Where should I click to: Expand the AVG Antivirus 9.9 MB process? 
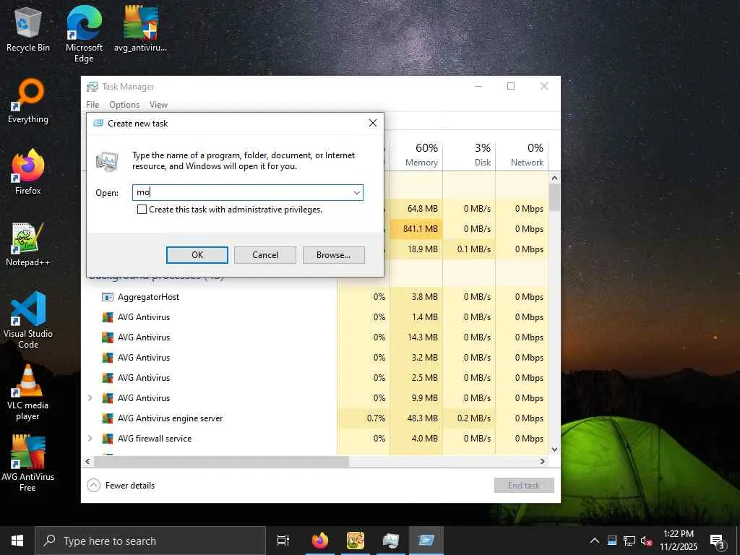(x=90, y=398)
